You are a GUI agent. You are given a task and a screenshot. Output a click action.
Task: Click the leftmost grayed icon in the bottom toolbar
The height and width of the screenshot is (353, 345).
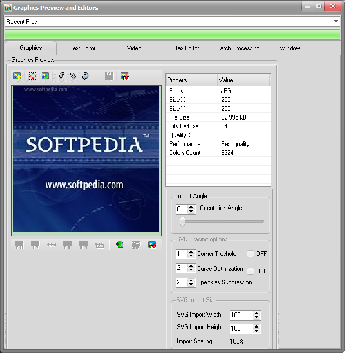(x=19, y=245)
